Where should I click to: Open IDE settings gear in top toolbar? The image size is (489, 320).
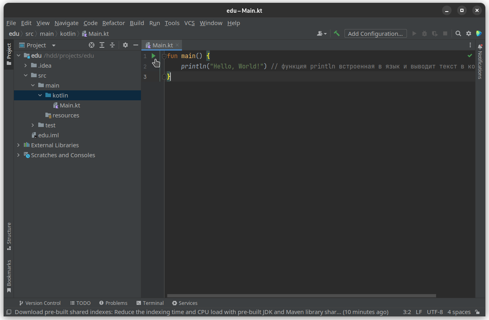[469, 34]
